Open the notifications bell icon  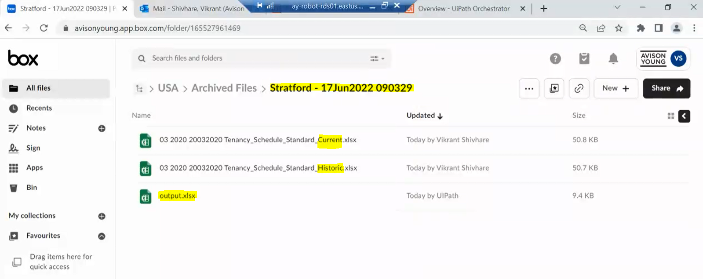pos(613,58)
